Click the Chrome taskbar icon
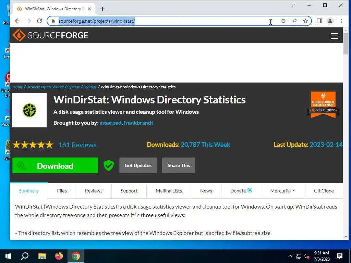 pos(76,256)
